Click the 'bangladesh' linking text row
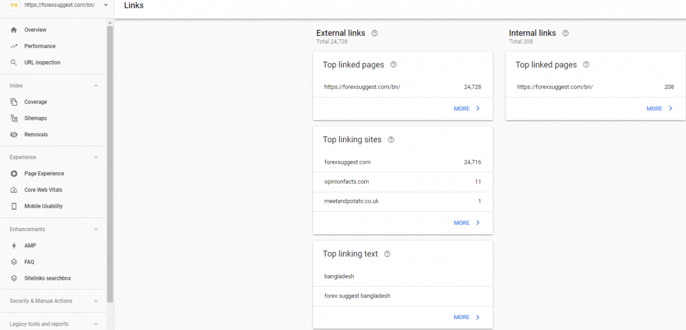 [403, 276]
